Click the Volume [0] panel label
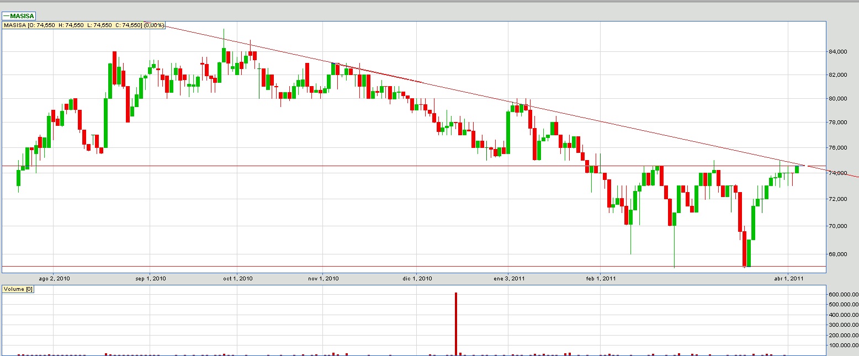 (x=18, y=289)
